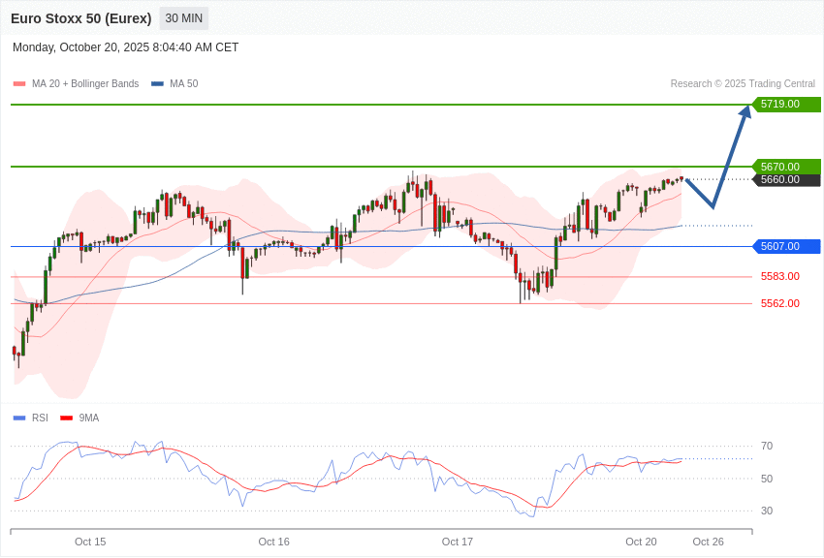The width and height of the screenshot is (824, 558).
Task: Click the MA 50 blue legend swatch
Action: [x=157, y=84]
